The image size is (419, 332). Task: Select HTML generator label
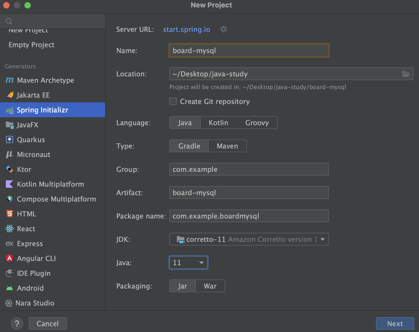(x=27, y=214)
